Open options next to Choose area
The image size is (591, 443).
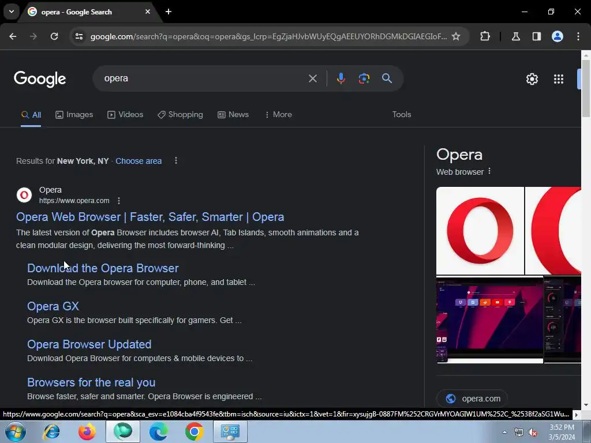[x=176, y=161]
